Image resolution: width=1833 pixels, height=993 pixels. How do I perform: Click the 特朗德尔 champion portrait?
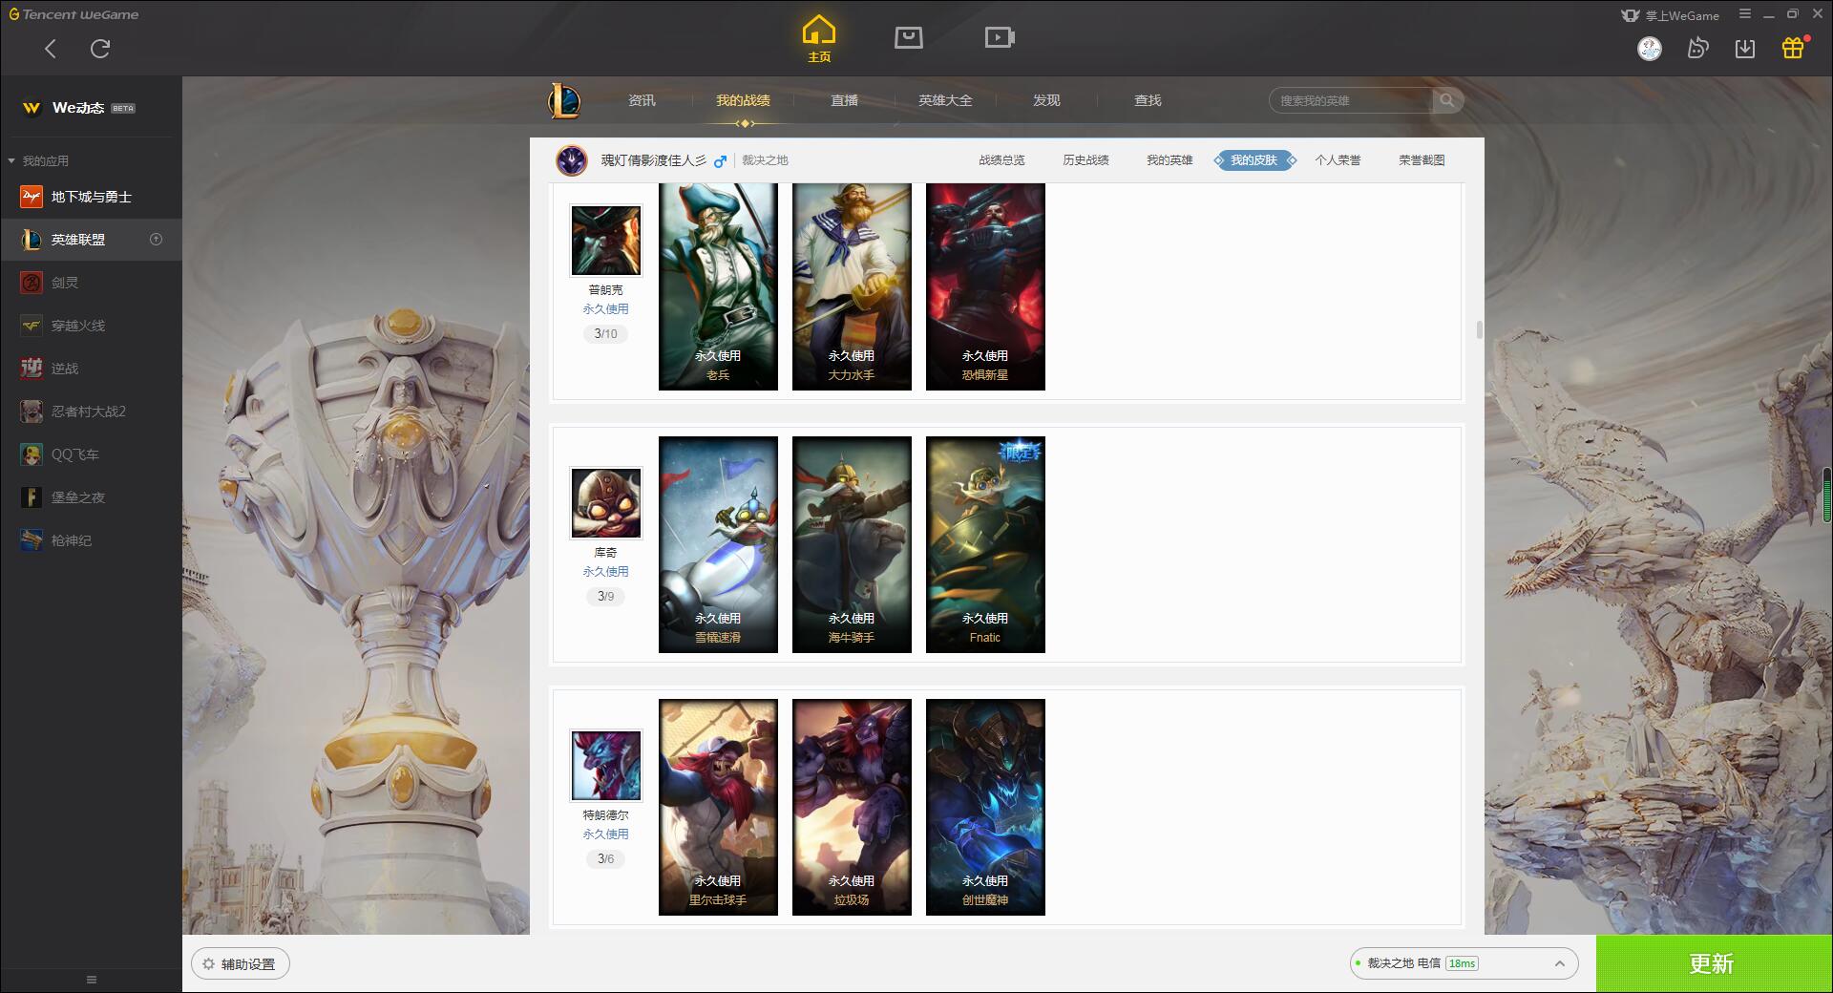click(606, 765)
